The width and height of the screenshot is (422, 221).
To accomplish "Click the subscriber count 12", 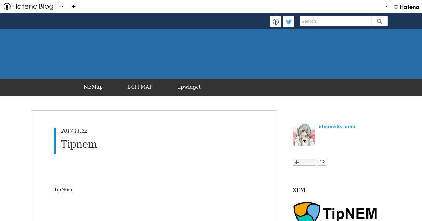I will coord(322,162).
